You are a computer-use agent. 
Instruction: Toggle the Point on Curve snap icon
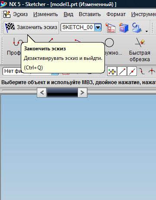click(142, 71)
